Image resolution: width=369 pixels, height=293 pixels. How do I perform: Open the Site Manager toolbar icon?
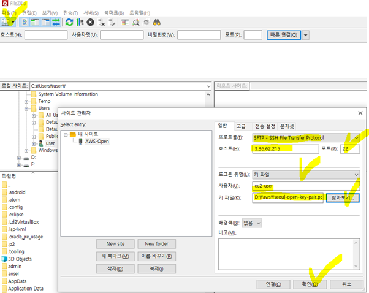(5, 22)
